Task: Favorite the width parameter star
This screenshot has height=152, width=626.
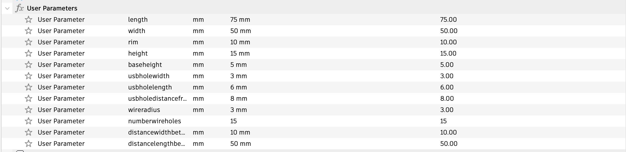Action: [x=29, y=31]
